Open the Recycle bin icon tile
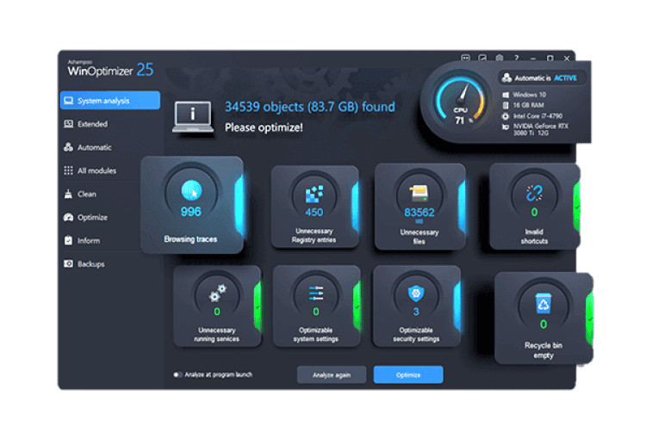 click(544, 304)
